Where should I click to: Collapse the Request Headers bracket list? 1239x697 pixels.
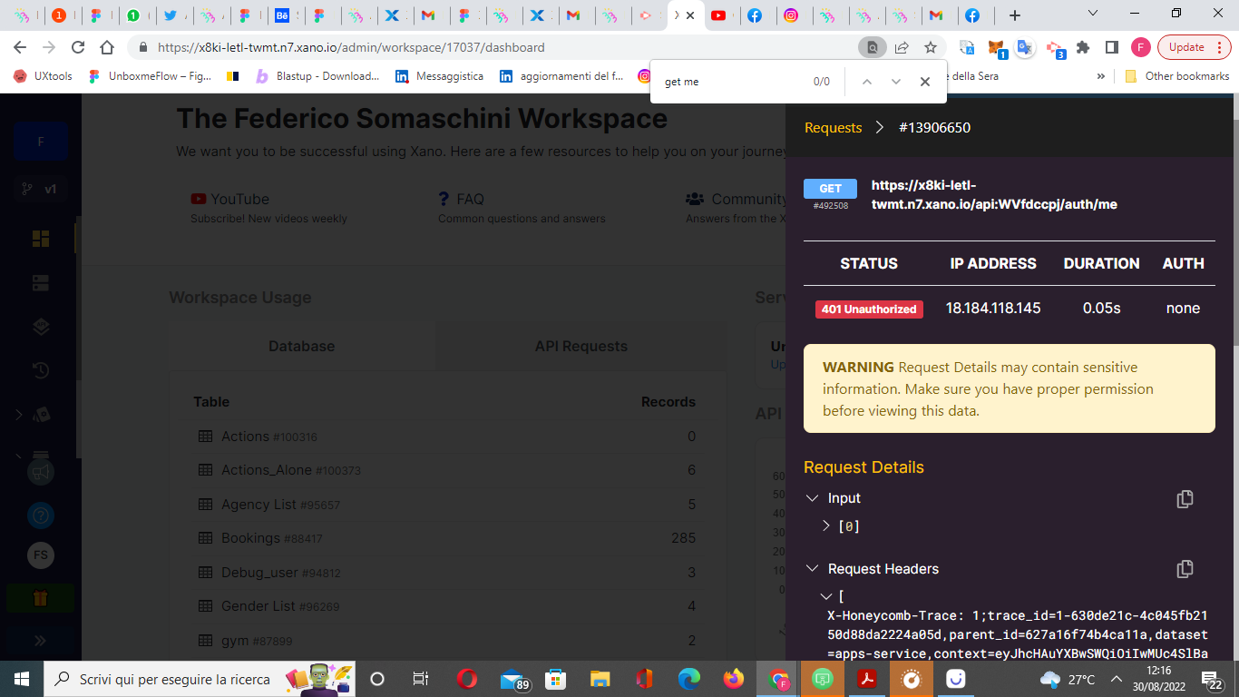[826, 596]
